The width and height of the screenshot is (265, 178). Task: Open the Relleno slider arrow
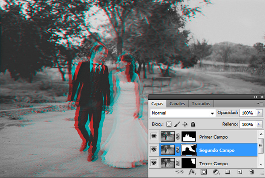(x=259, y=125)
